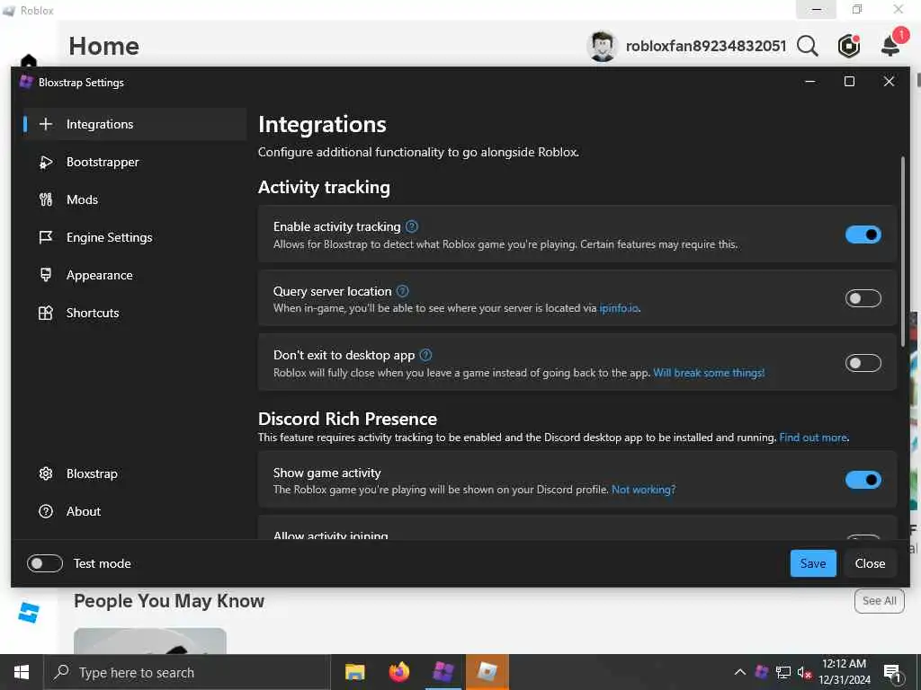921x690 pixels.
Task: Launch Firefox from the taskbar
Action: coord(398,672)
